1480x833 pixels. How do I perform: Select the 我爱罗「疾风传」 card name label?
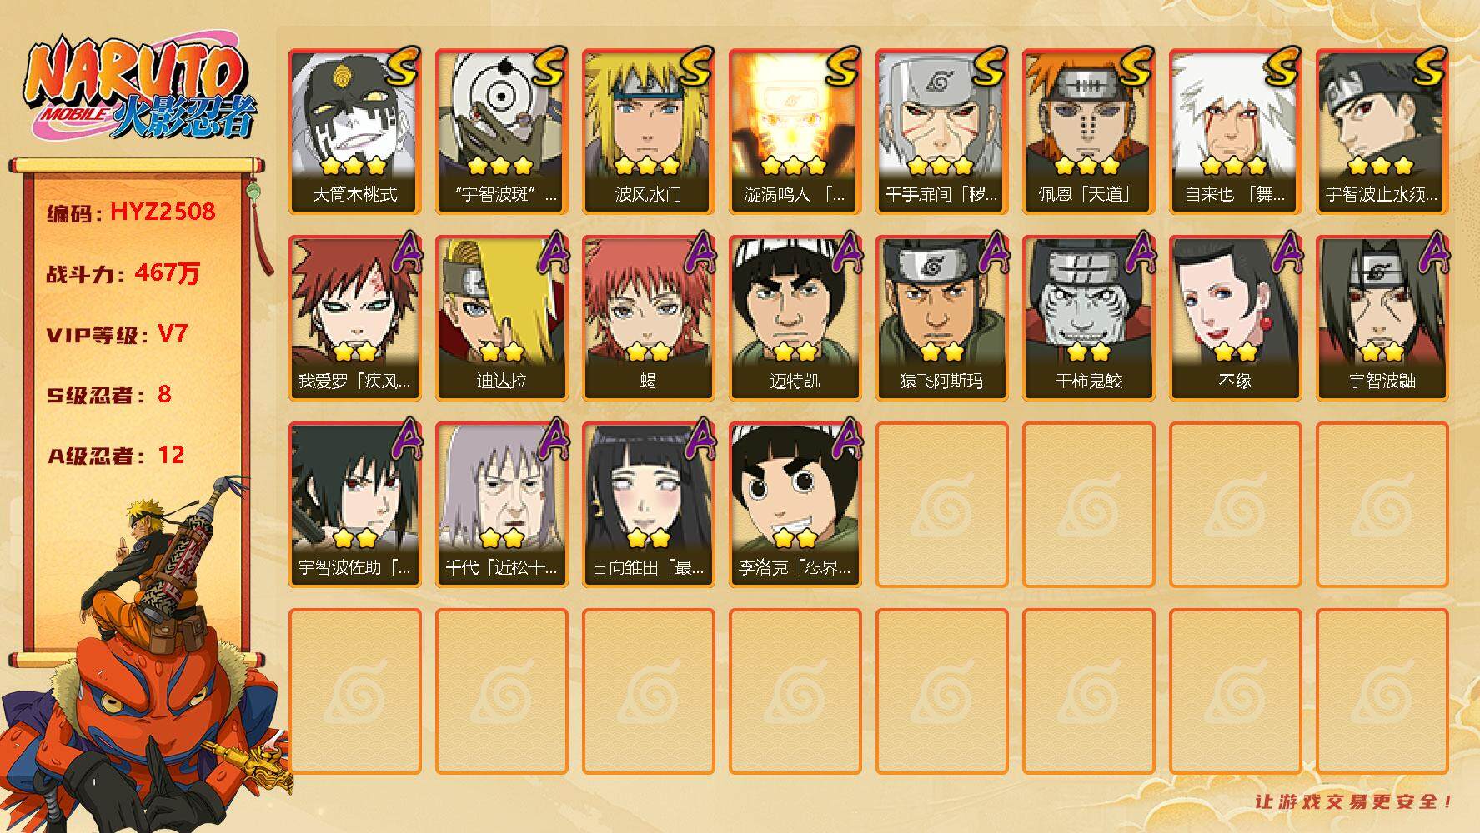pyautogui.click(x=354, y=381)
